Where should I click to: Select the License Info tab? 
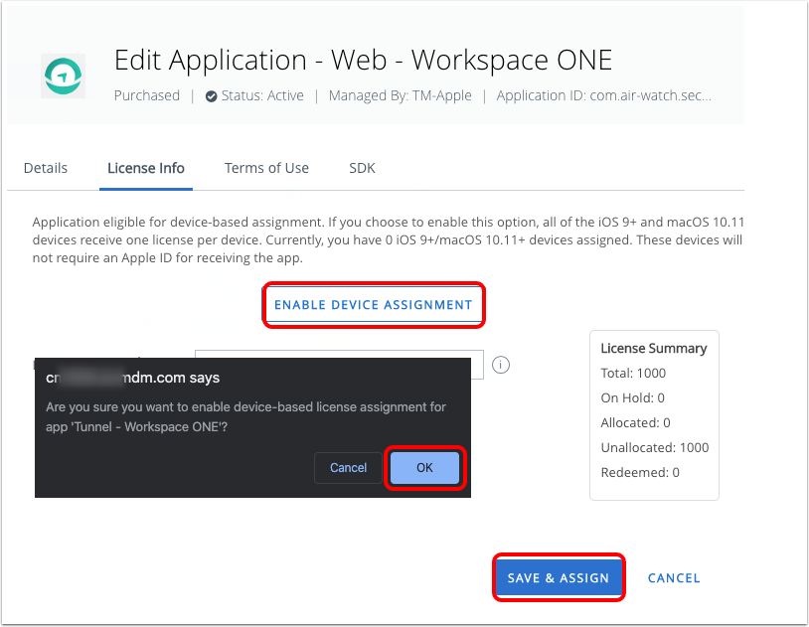click(x=146, y=168)
